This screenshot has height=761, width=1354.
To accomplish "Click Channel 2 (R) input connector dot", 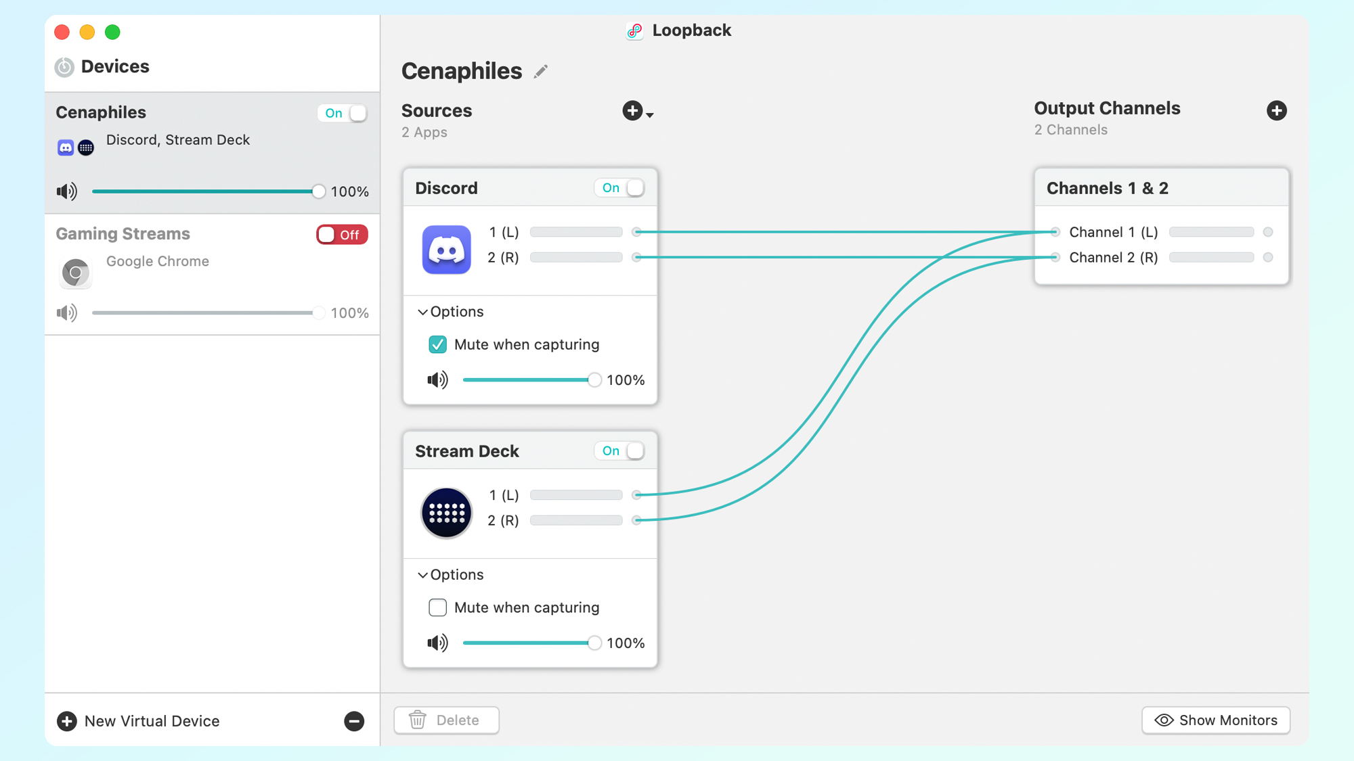I will 1055,257.
